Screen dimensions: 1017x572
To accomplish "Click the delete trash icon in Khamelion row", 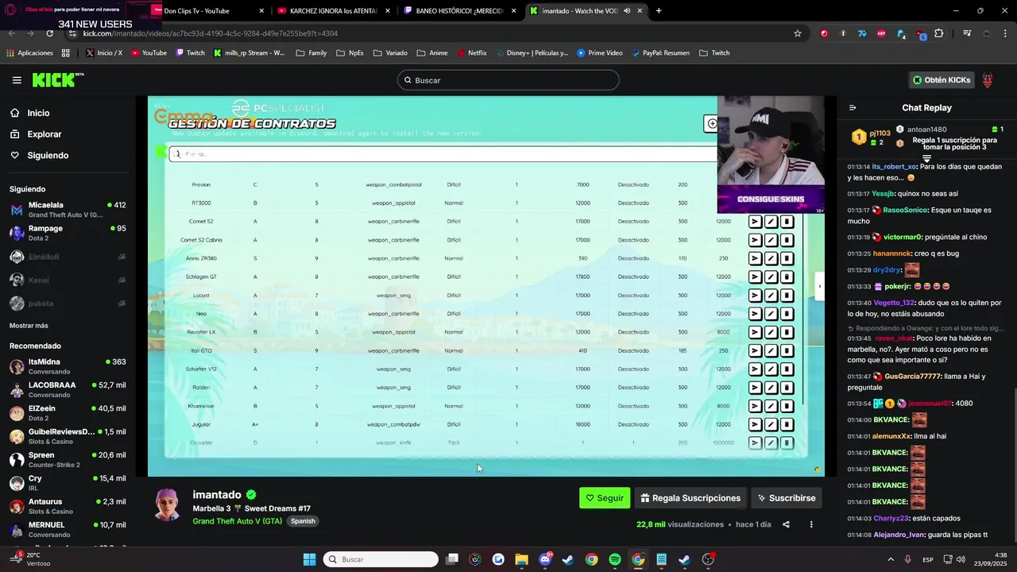I will 787,406.
